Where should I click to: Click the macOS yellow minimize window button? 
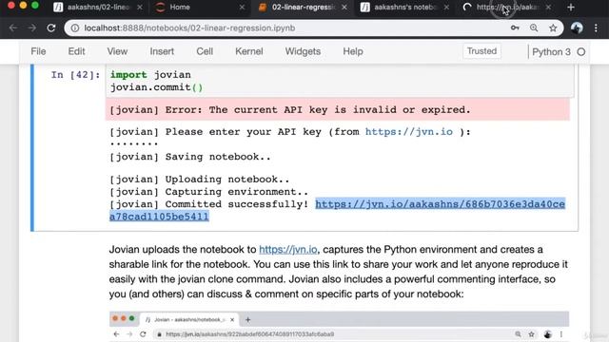tap(23, 6)
